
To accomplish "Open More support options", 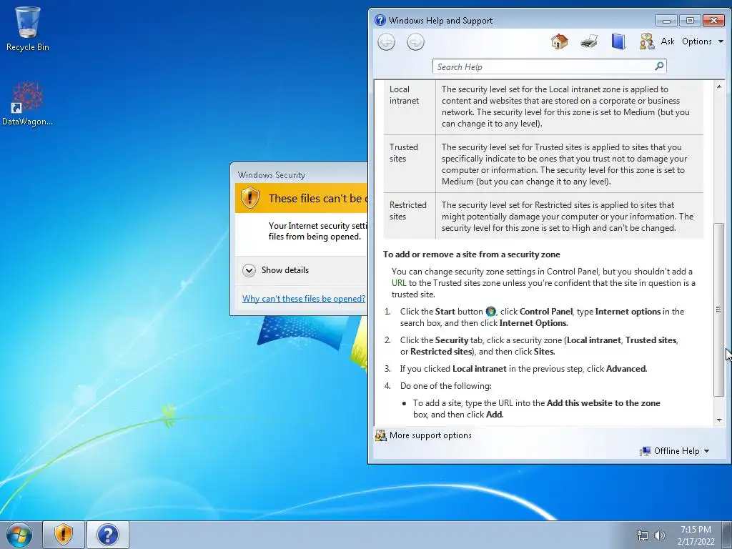I will (430, 435).
